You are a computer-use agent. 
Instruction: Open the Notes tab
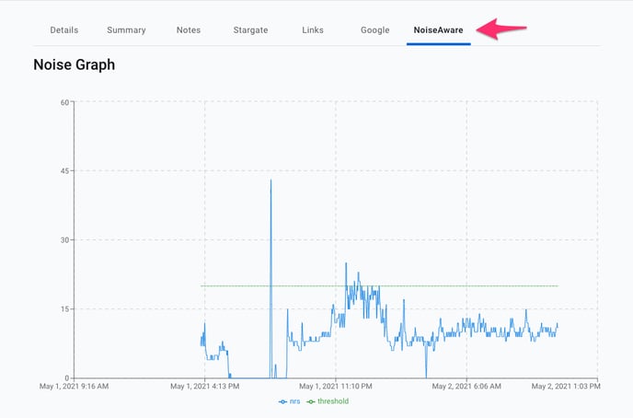(x=188, y=29)
